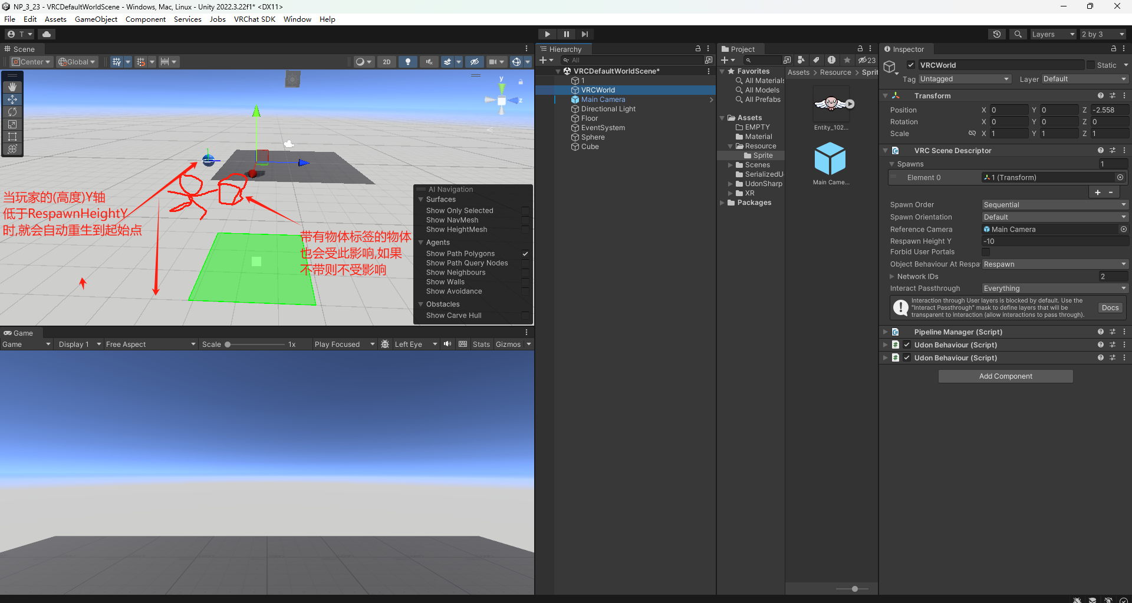The height and width of the screenshot is (603, 1132).
Task: Toggle Show Path Polygons checkbox
Action: tap(525, 254)
